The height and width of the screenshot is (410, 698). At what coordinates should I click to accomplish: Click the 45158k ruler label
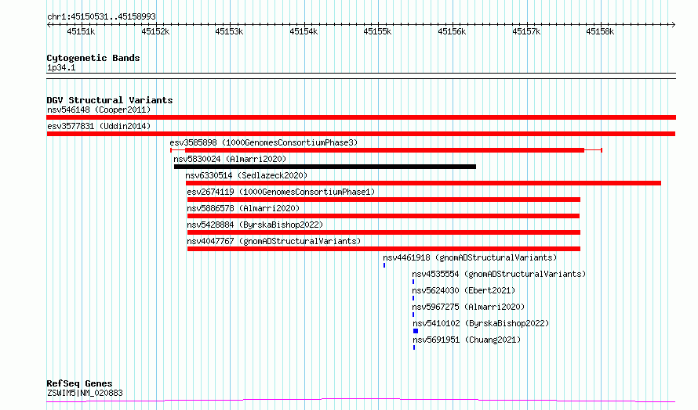click(x=600, y=31)
